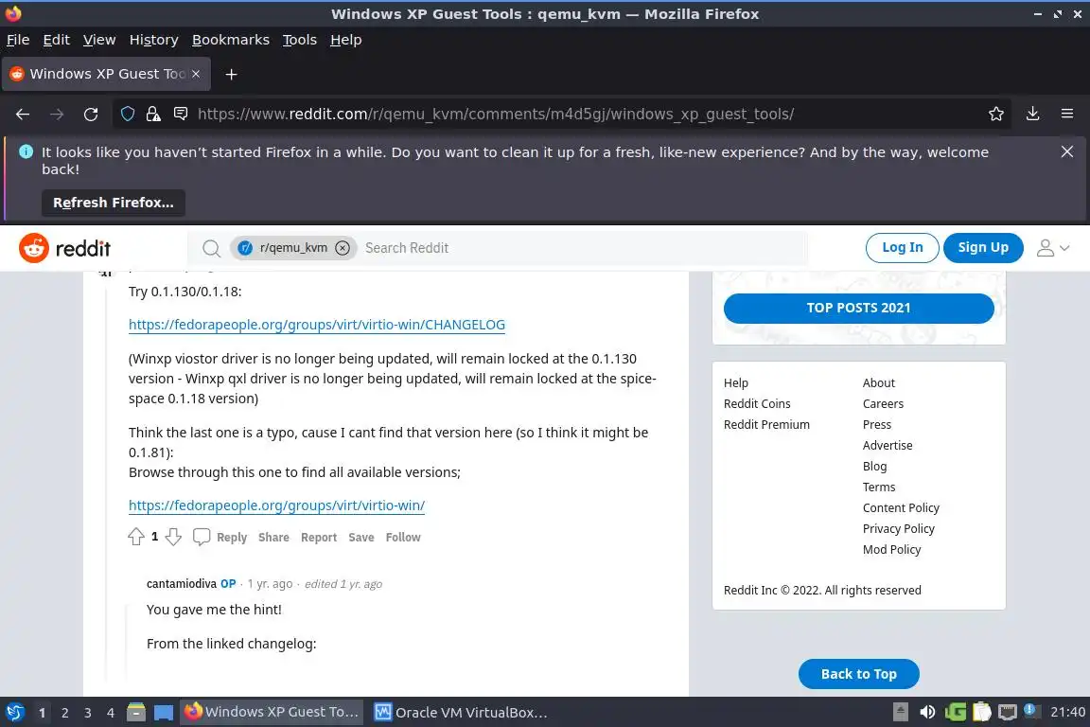Click the Log In button
The width and height of the screenshot is (1090, 727).
tap(903, 248)
